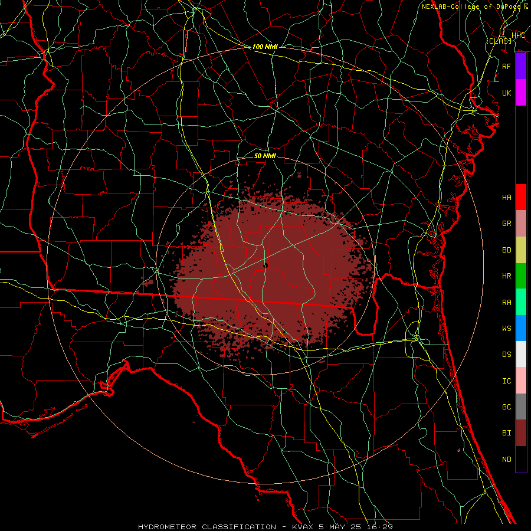Click the "IC" legend label
This screenshot has height=531, width=531.
point(507,381)
